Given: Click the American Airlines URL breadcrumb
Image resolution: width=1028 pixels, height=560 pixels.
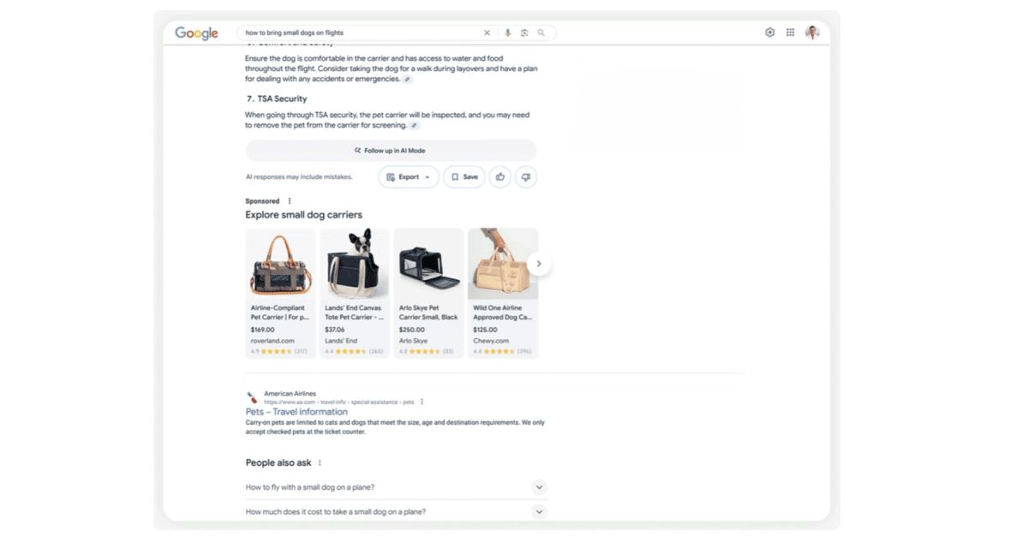Looking at the screenshot, I should click(x=339, y=402).
